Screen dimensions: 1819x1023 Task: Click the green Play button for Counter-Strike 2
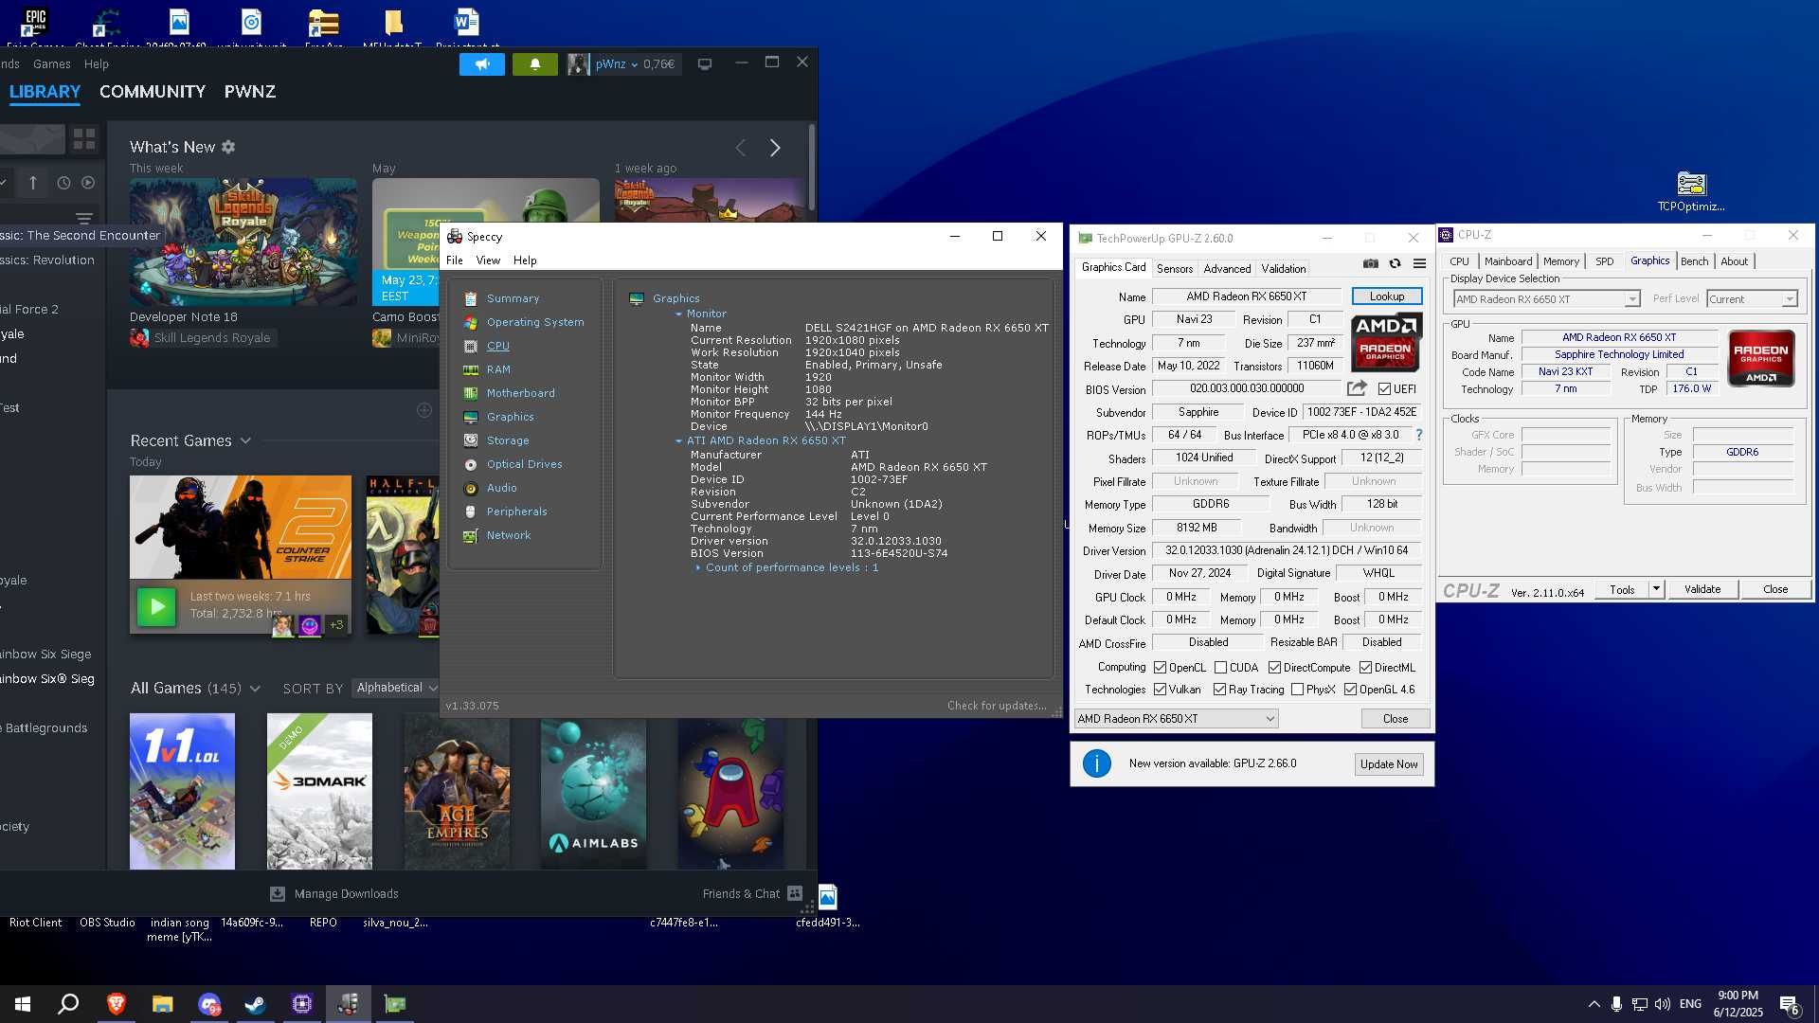(x=156, y=606)
